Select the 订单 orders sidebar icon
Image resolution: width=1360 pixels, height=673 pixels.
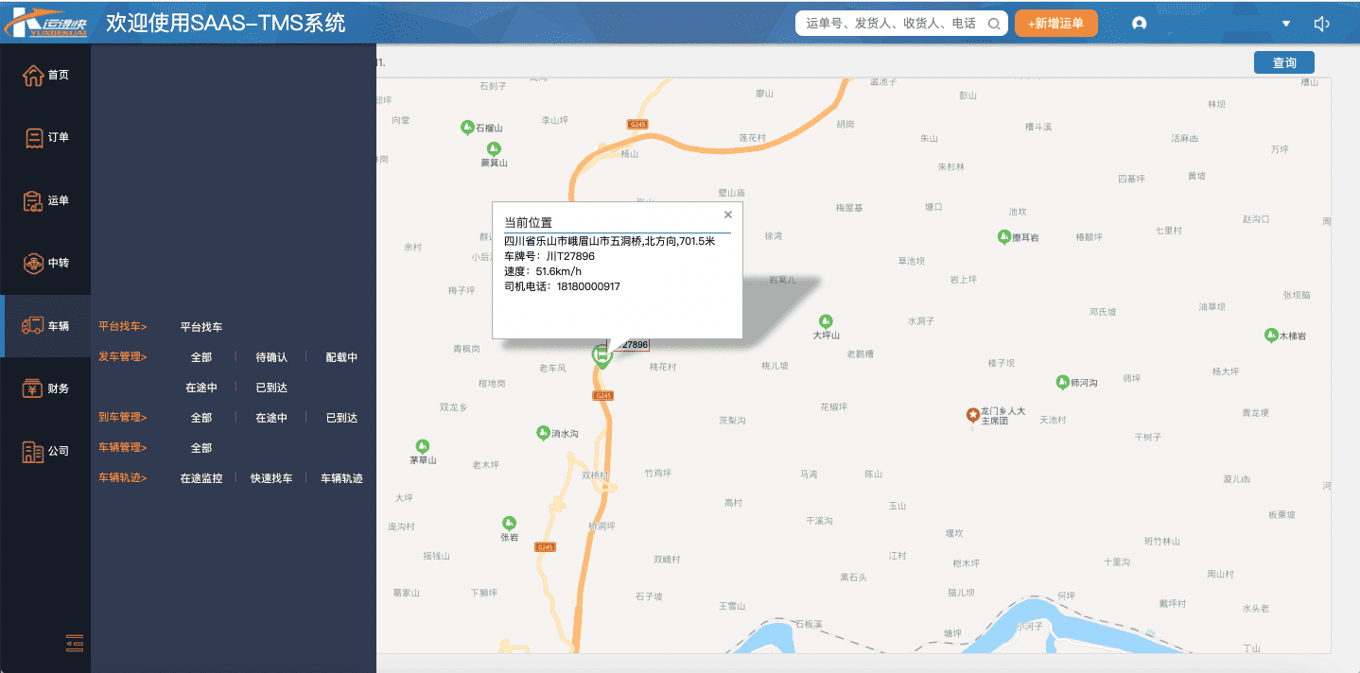34,138
